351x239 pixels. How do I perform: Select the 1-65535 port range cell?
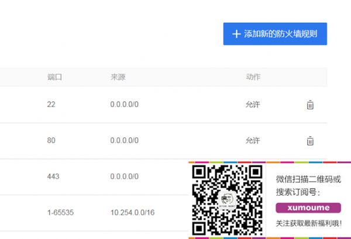60,213
